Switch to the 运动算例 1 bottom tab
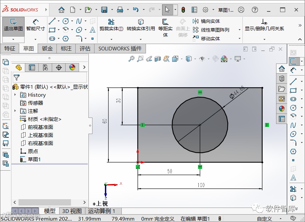305x222 pixels. (x=102, y=211)
